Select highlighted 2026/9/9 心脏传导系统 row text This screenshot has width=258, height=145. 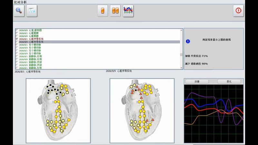tap(31, 42)
